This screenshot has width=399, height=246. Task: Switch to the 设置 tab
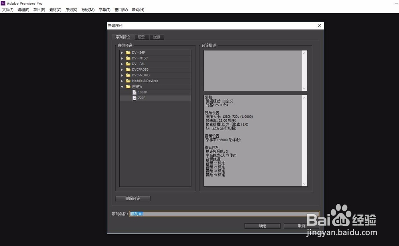pos(141,37)
